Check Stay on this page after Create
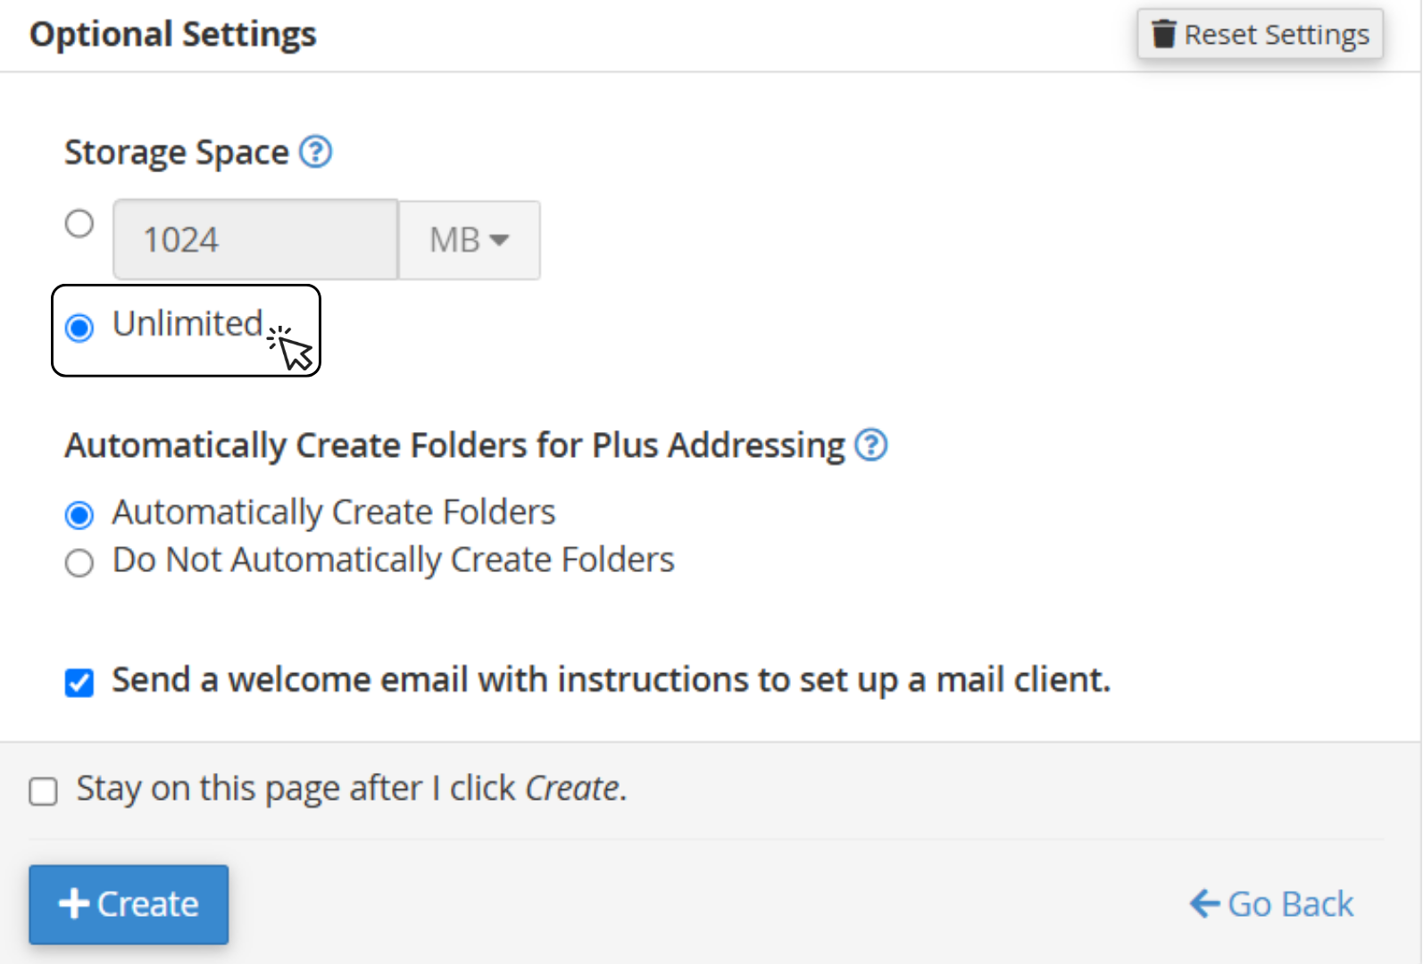Screen dimensions: 1423x964 (x=43, y=791)
